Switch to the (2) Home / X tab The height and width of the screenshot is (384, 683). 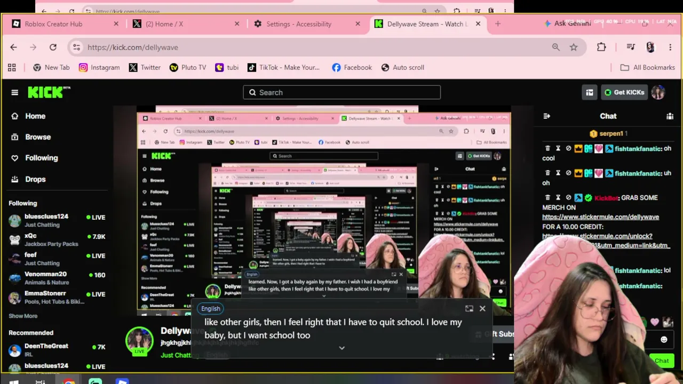(x=185, y=24)
